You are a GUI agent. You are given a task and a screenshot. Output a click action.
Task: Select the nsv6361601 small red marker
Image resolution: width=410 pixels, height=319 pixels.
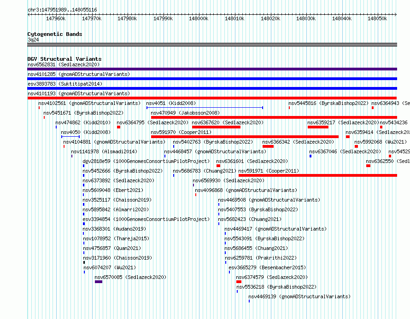218,166
